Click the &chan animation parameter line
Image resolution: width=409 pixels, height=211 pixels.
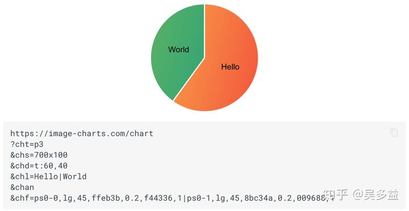tap(22, 187)
